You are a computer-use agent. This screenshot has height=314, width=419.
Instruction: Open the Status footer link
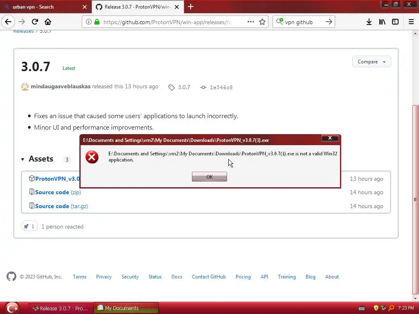155,277
